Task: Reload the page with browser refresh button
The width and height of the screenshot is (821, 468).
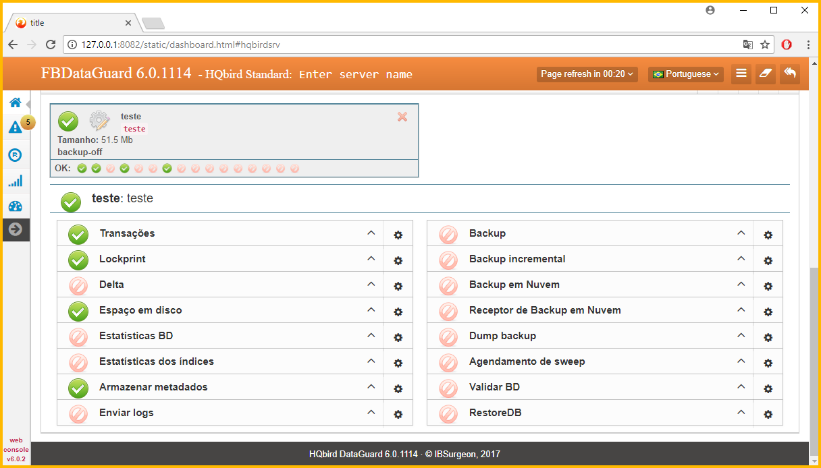Action: tap(50, 45)
